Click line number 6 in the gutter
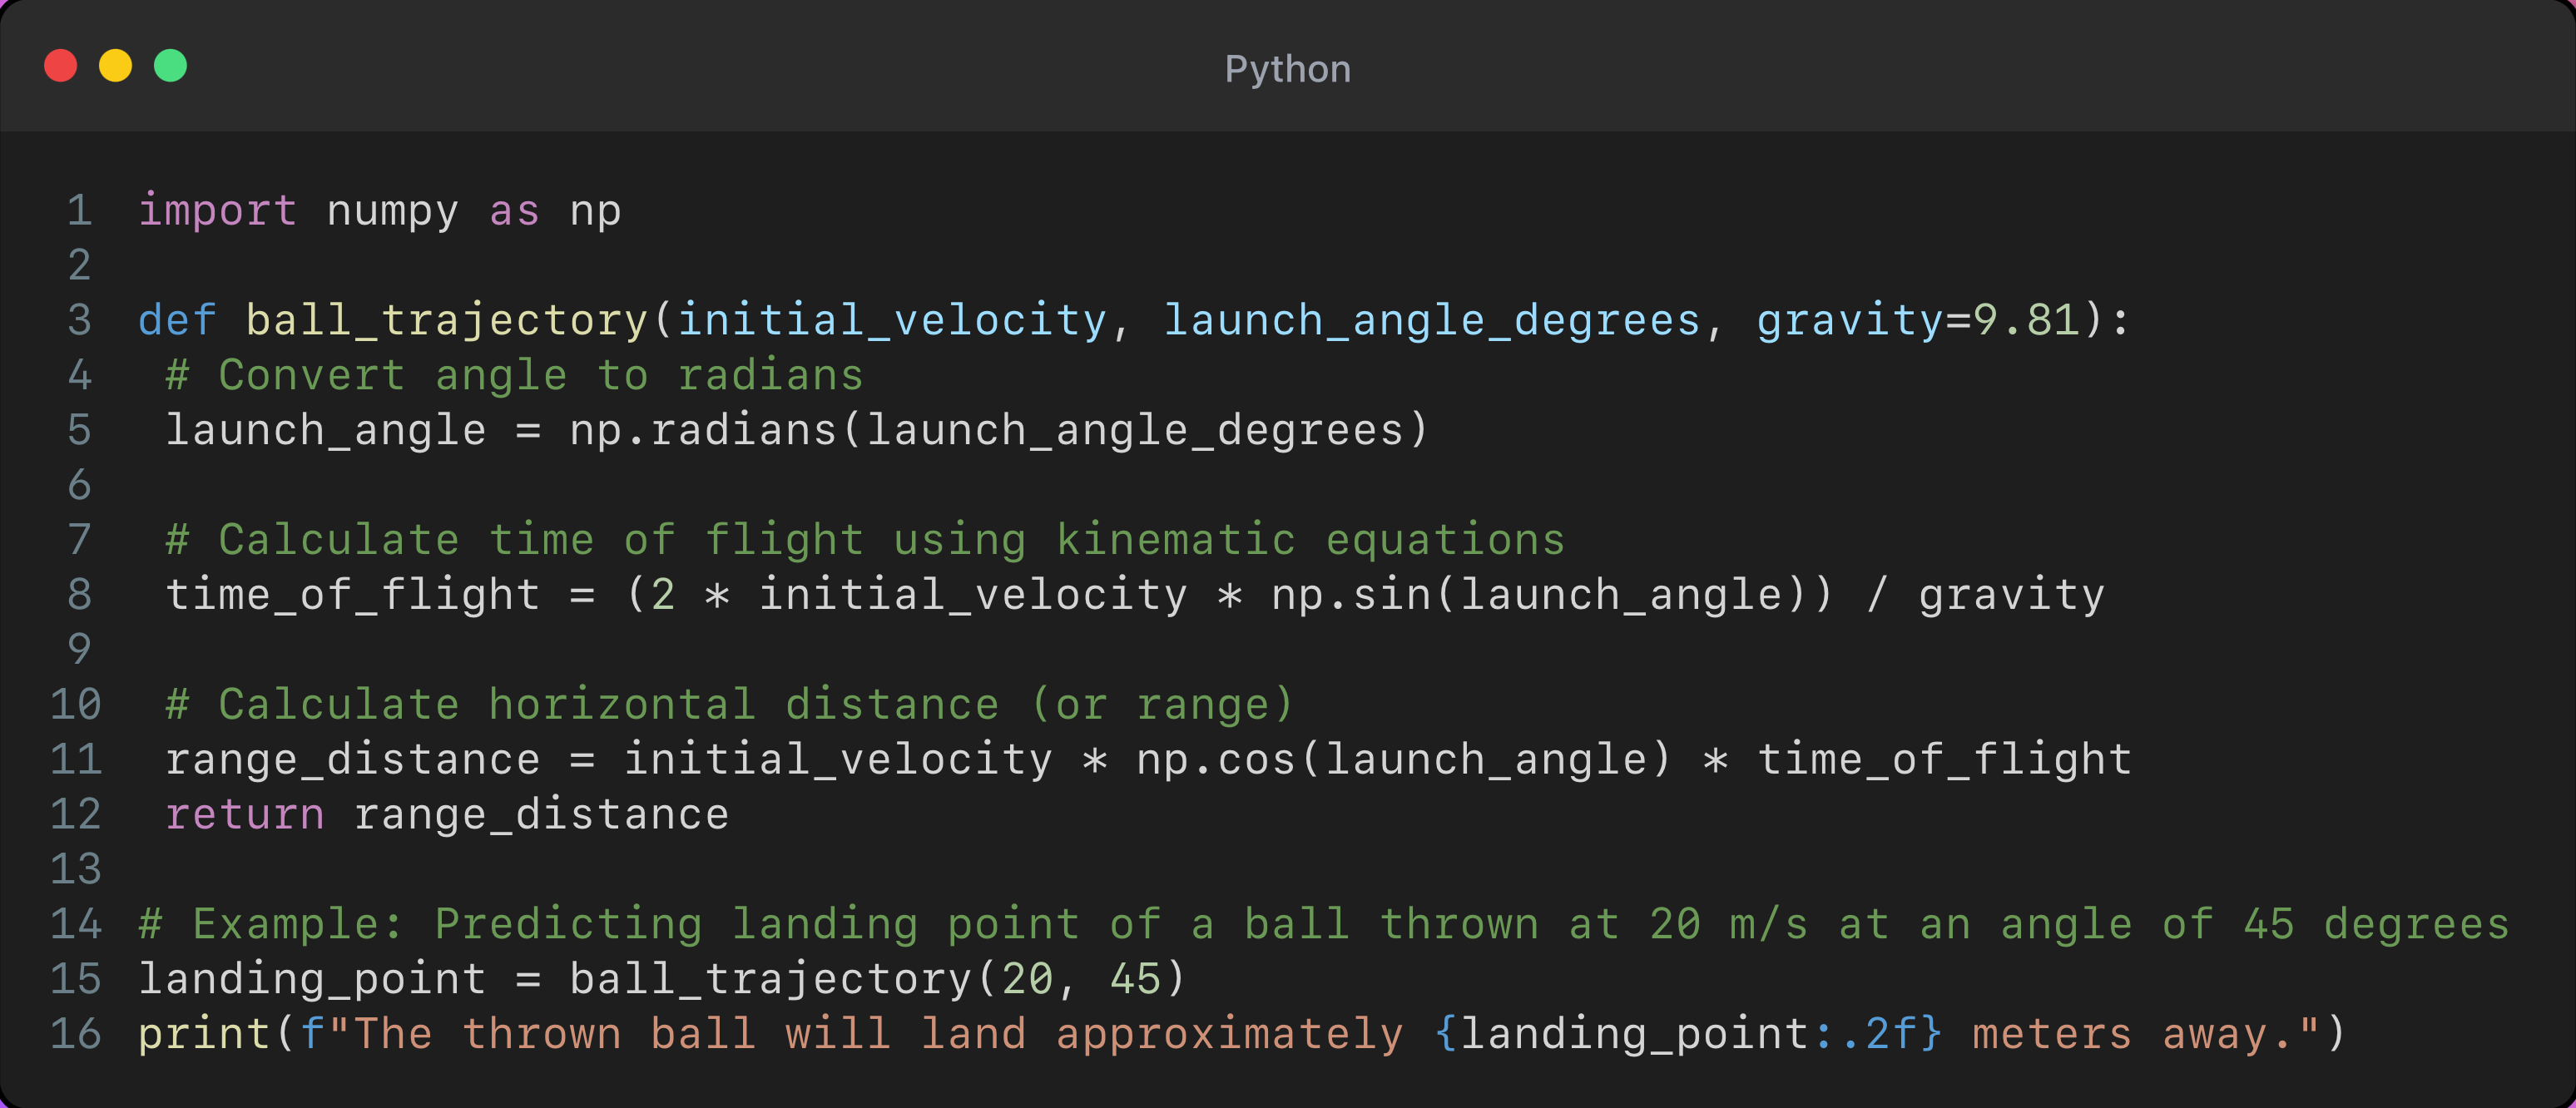The image size is (2576, 1108). point(79,486)
